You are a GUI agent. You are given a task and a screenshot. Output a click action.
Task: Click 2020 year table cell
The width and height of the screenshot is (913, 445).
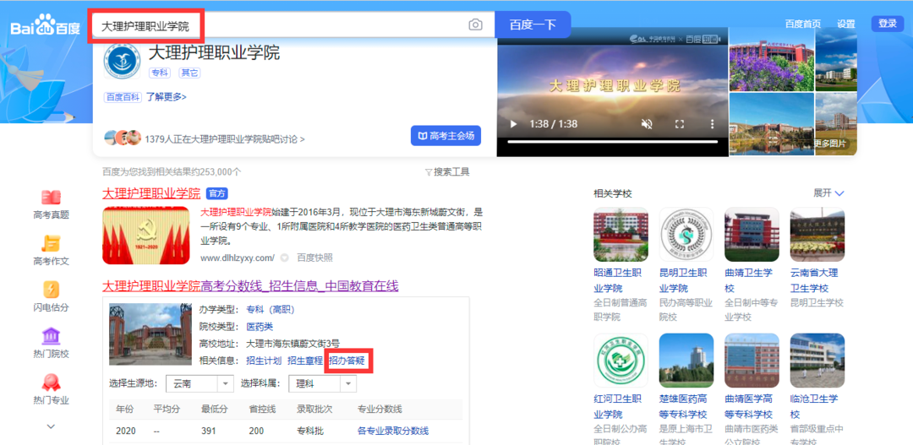pos(126,431)
